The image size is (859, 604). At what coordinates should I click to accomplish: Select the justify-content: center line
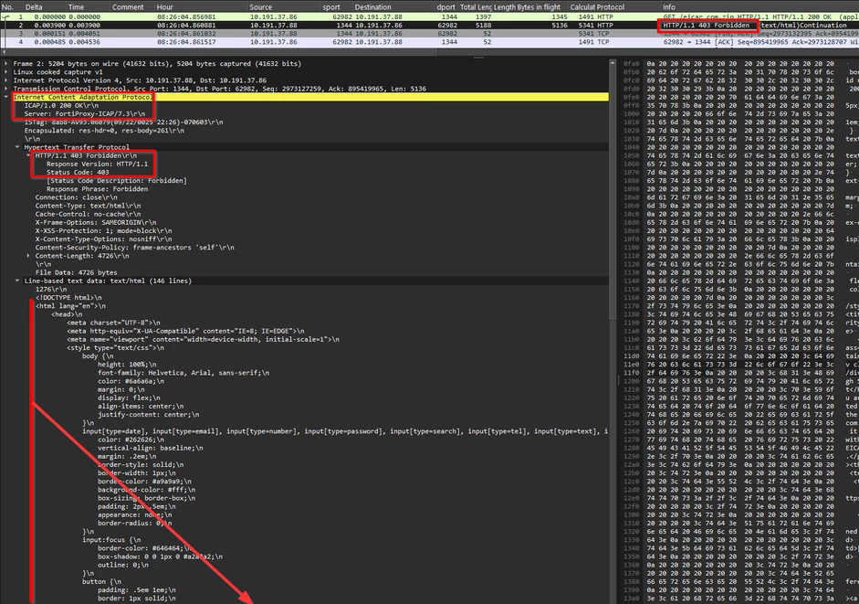[x=149, y=415]
